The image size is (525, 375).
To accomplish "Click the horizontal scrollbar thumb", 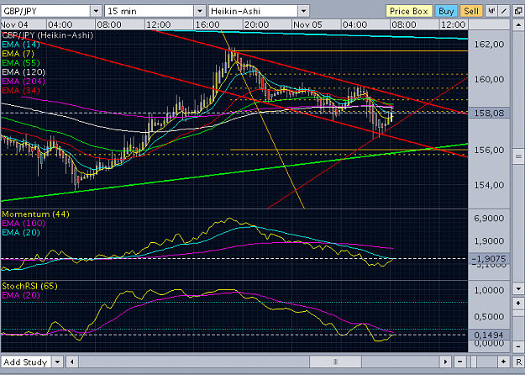I will coord(335,362).
